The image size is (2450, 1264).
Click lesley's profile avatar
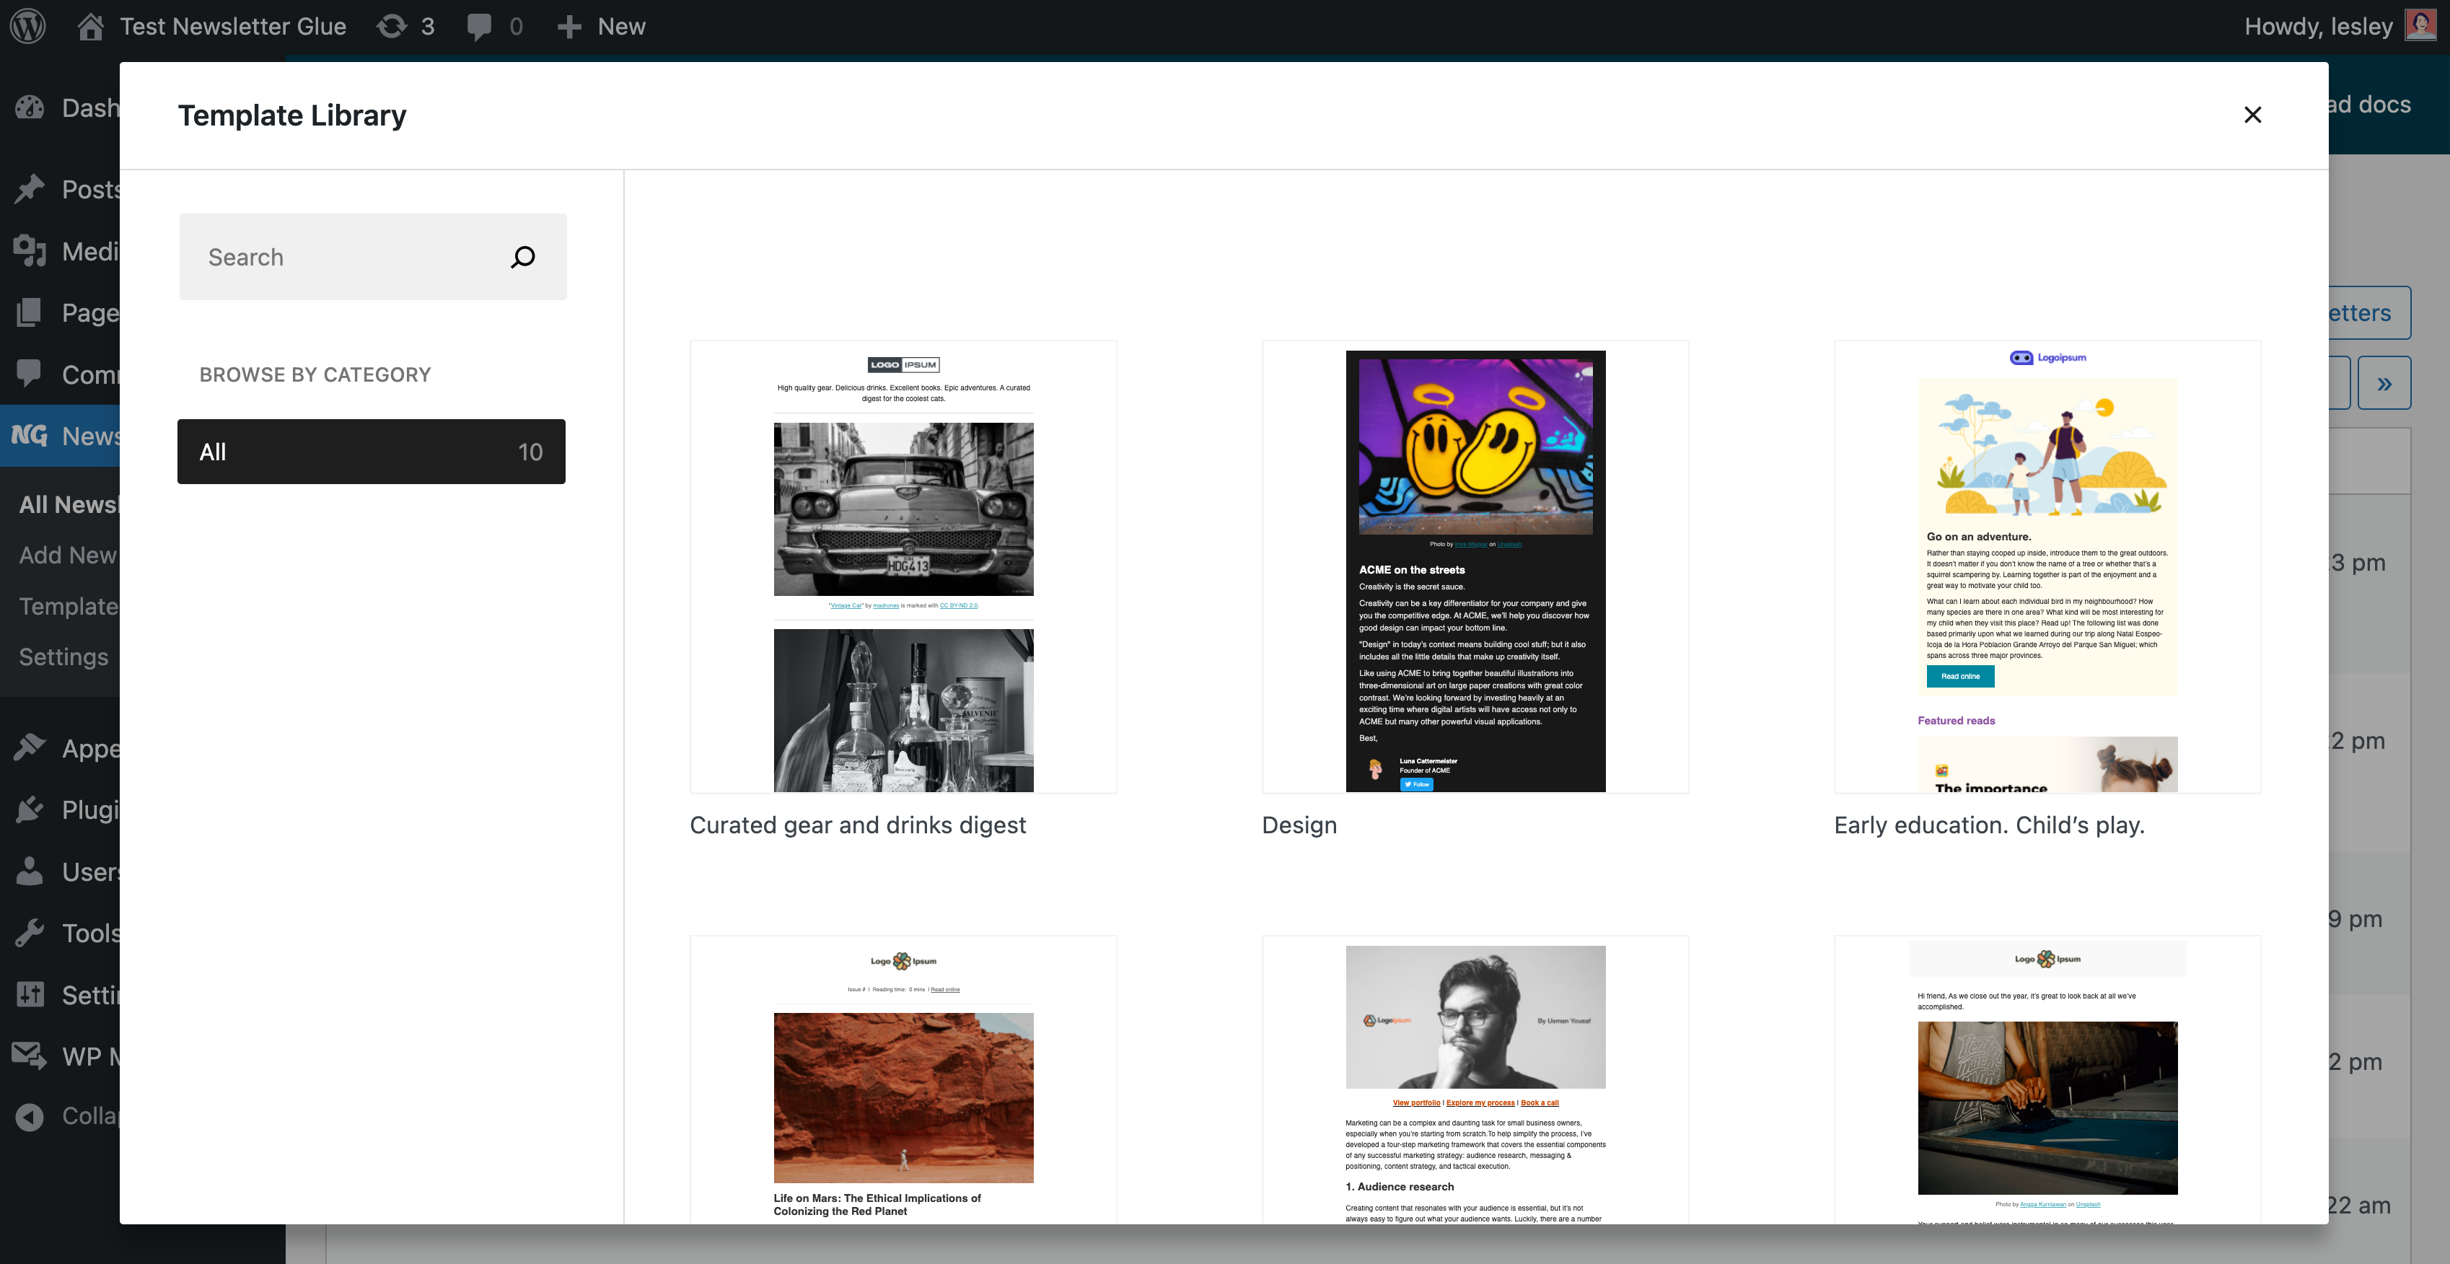click(2420, 26)
